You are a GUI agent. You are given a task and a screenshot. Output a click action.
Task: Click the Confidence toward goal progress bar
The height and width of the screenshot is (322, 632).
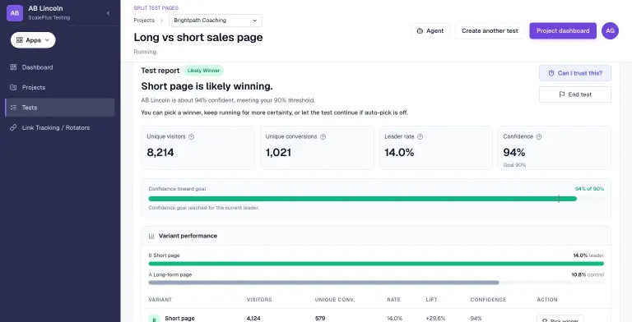tap(376, 199)
